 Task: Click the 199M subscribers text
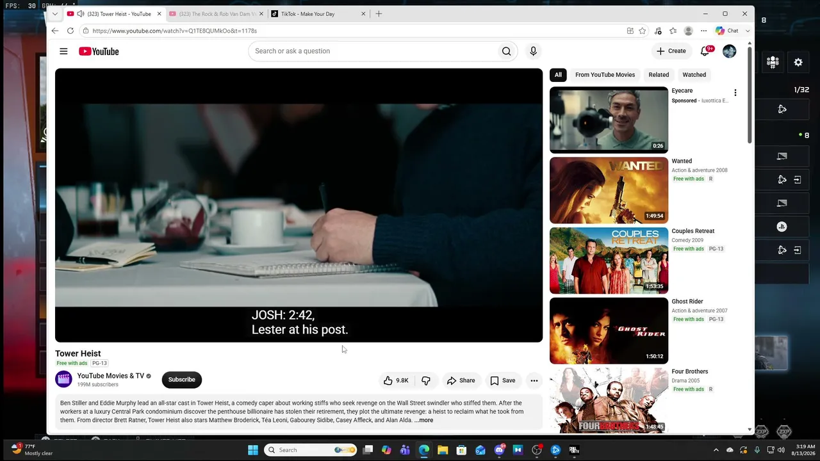pyautogui.click(x=98, y=385)
